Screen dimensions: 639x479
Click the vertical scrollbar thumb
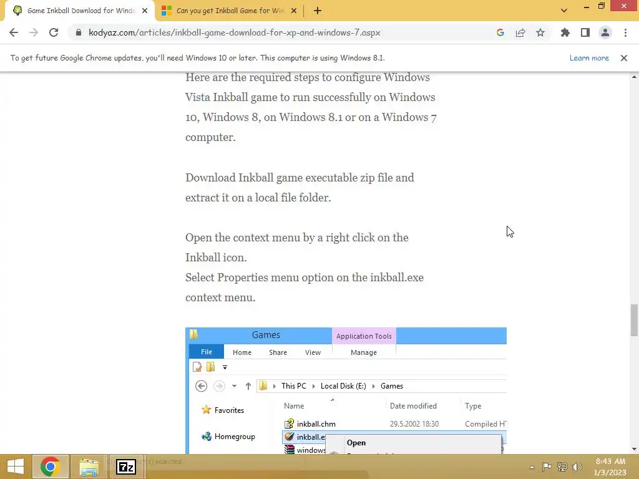[x=634, y=320]
